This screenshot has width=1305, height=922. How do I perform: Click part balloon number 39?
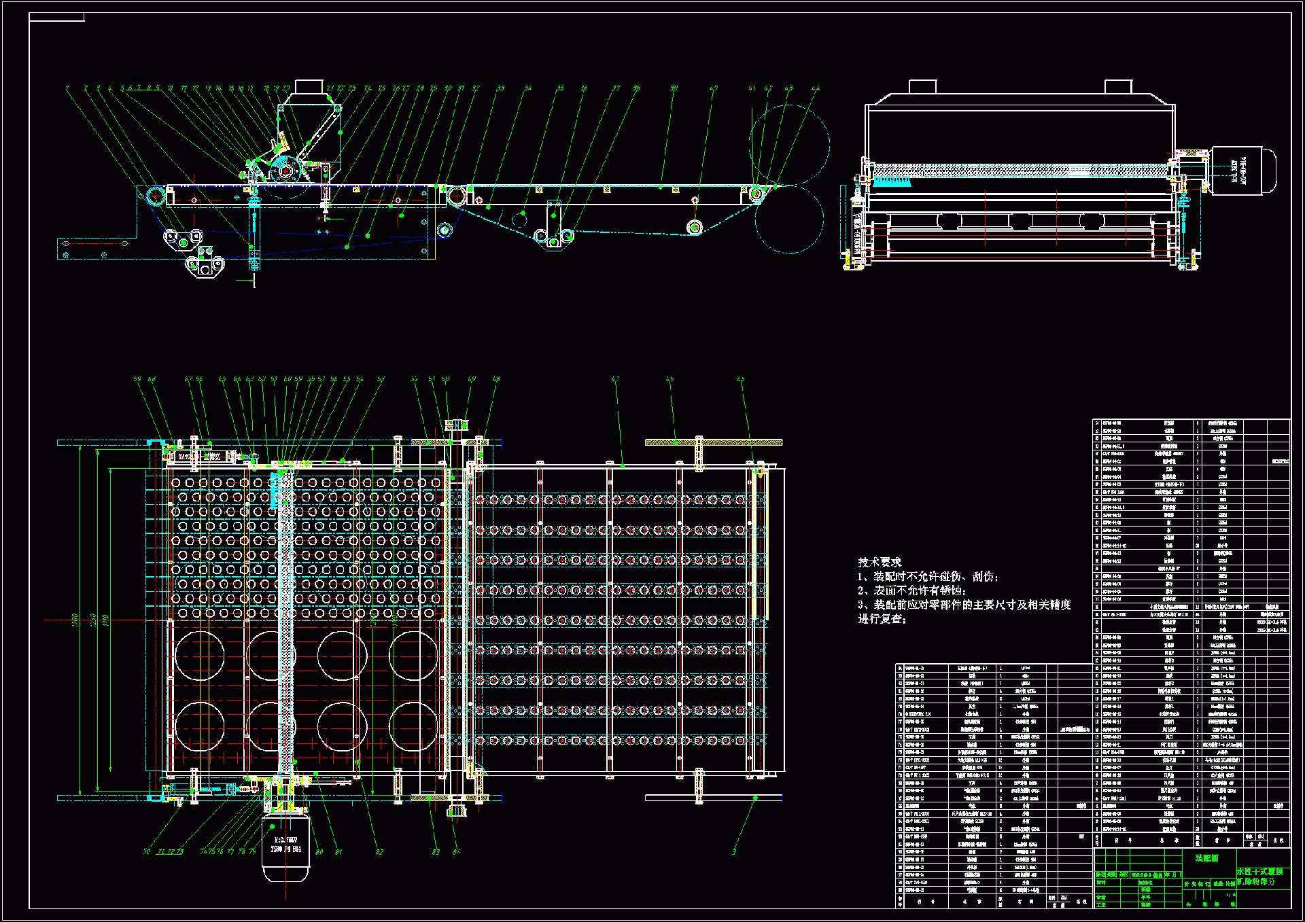click(x=674, y=88)
